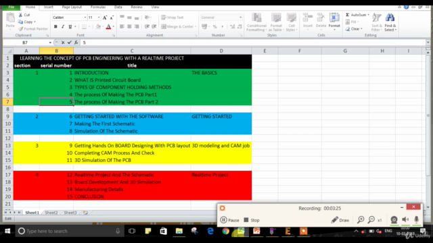The width and height of the screenshot is (433, 243).
Task: Open Sort & Filter menu
Action: [x=376, y=22]
